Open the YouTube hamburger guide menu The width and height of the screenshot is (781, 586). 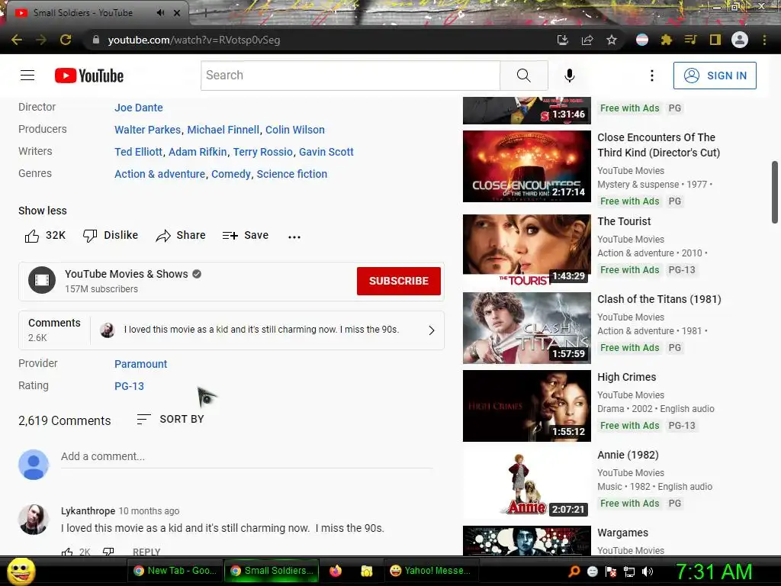[x=27, y=76]
